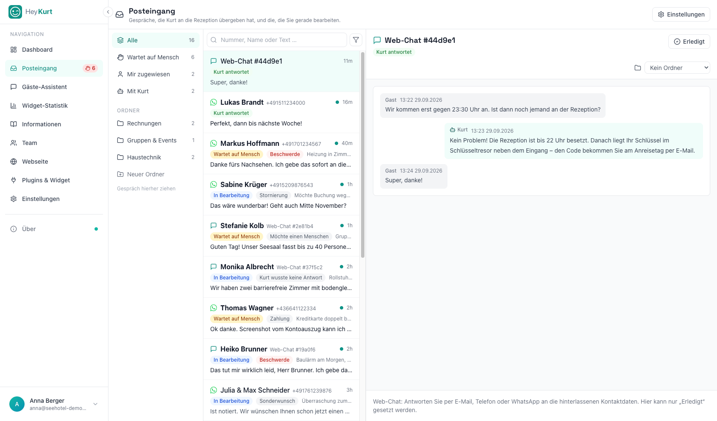Open the Haustechnik folder

pos(156,157)
